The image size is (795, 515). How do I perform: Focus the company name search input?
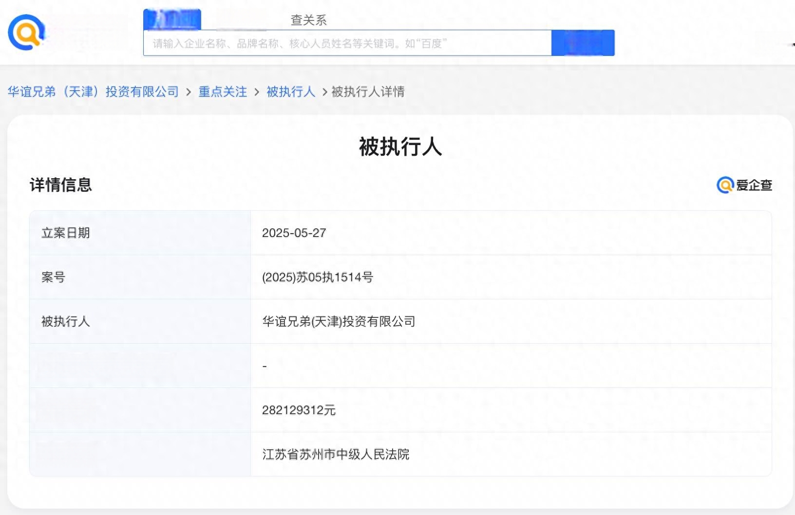[x=347, y=43]
